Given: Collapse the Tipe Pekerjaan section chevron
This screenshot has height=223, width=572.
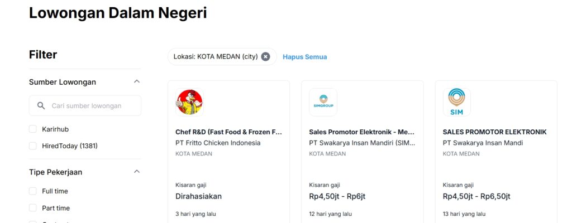Looking at the screenshot, I should coord(137,171).
